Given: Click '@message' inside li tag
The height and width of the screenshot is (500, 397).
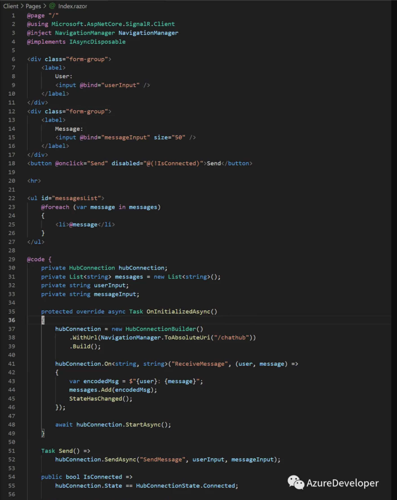Looking at the screenshot, I should [83, 225].
